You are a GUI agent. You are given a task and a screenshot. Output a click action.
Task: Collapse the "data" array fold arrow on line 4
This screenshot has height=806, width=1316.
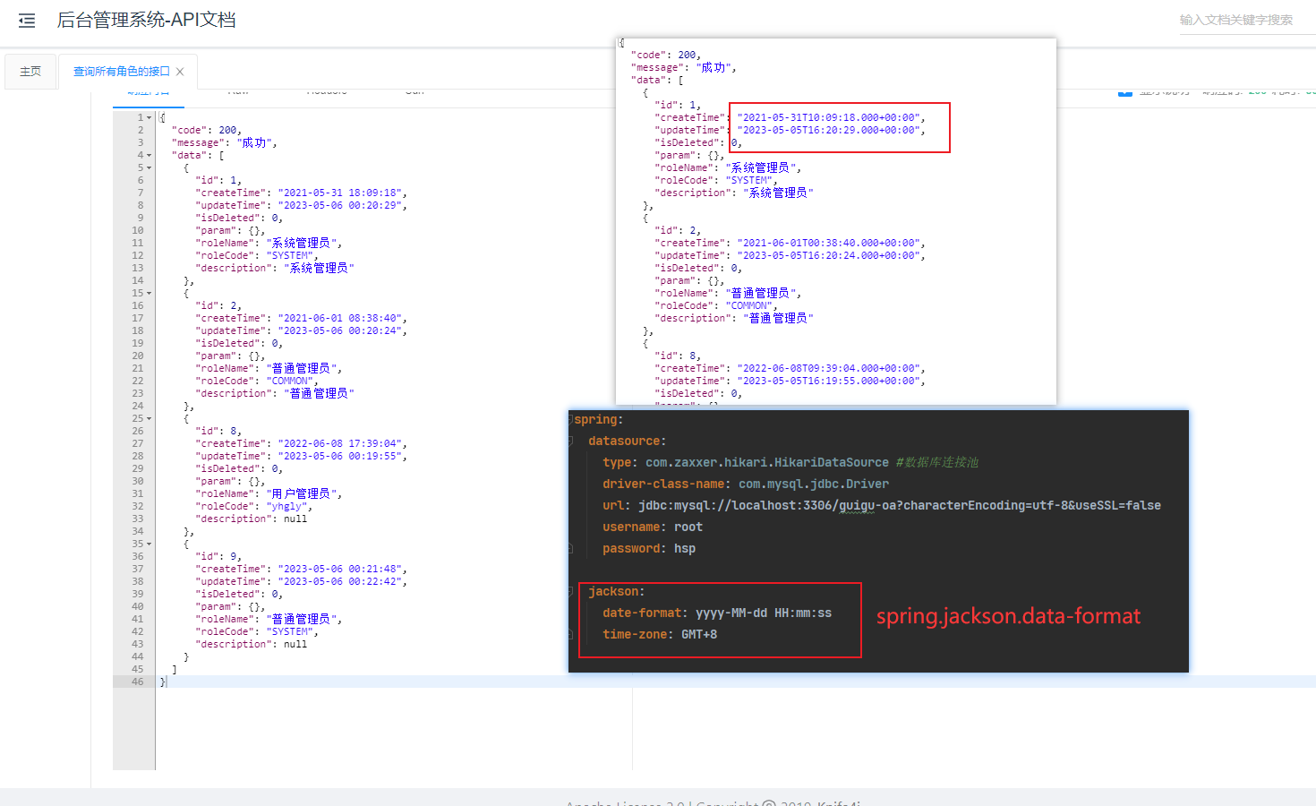(150, 156)
